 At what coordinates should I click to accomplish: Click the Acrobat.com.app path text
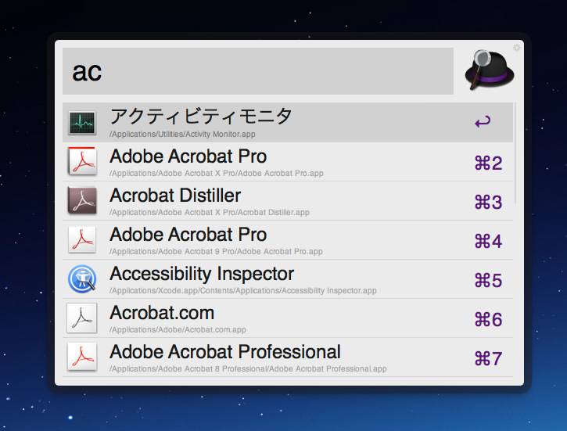(x=178, y=330)
